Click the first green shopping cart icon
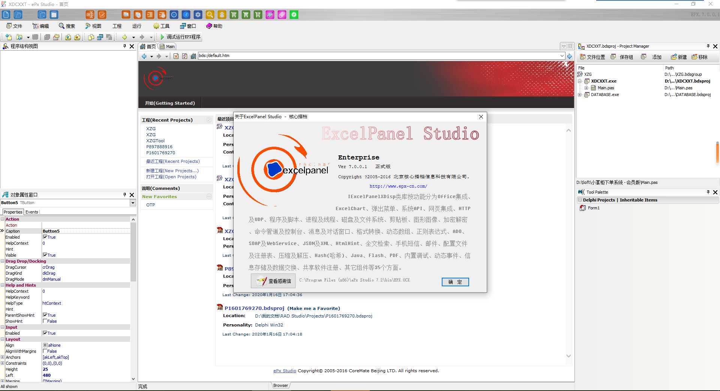This screenshot has width=720, height=391. click(x=234, y=15)
